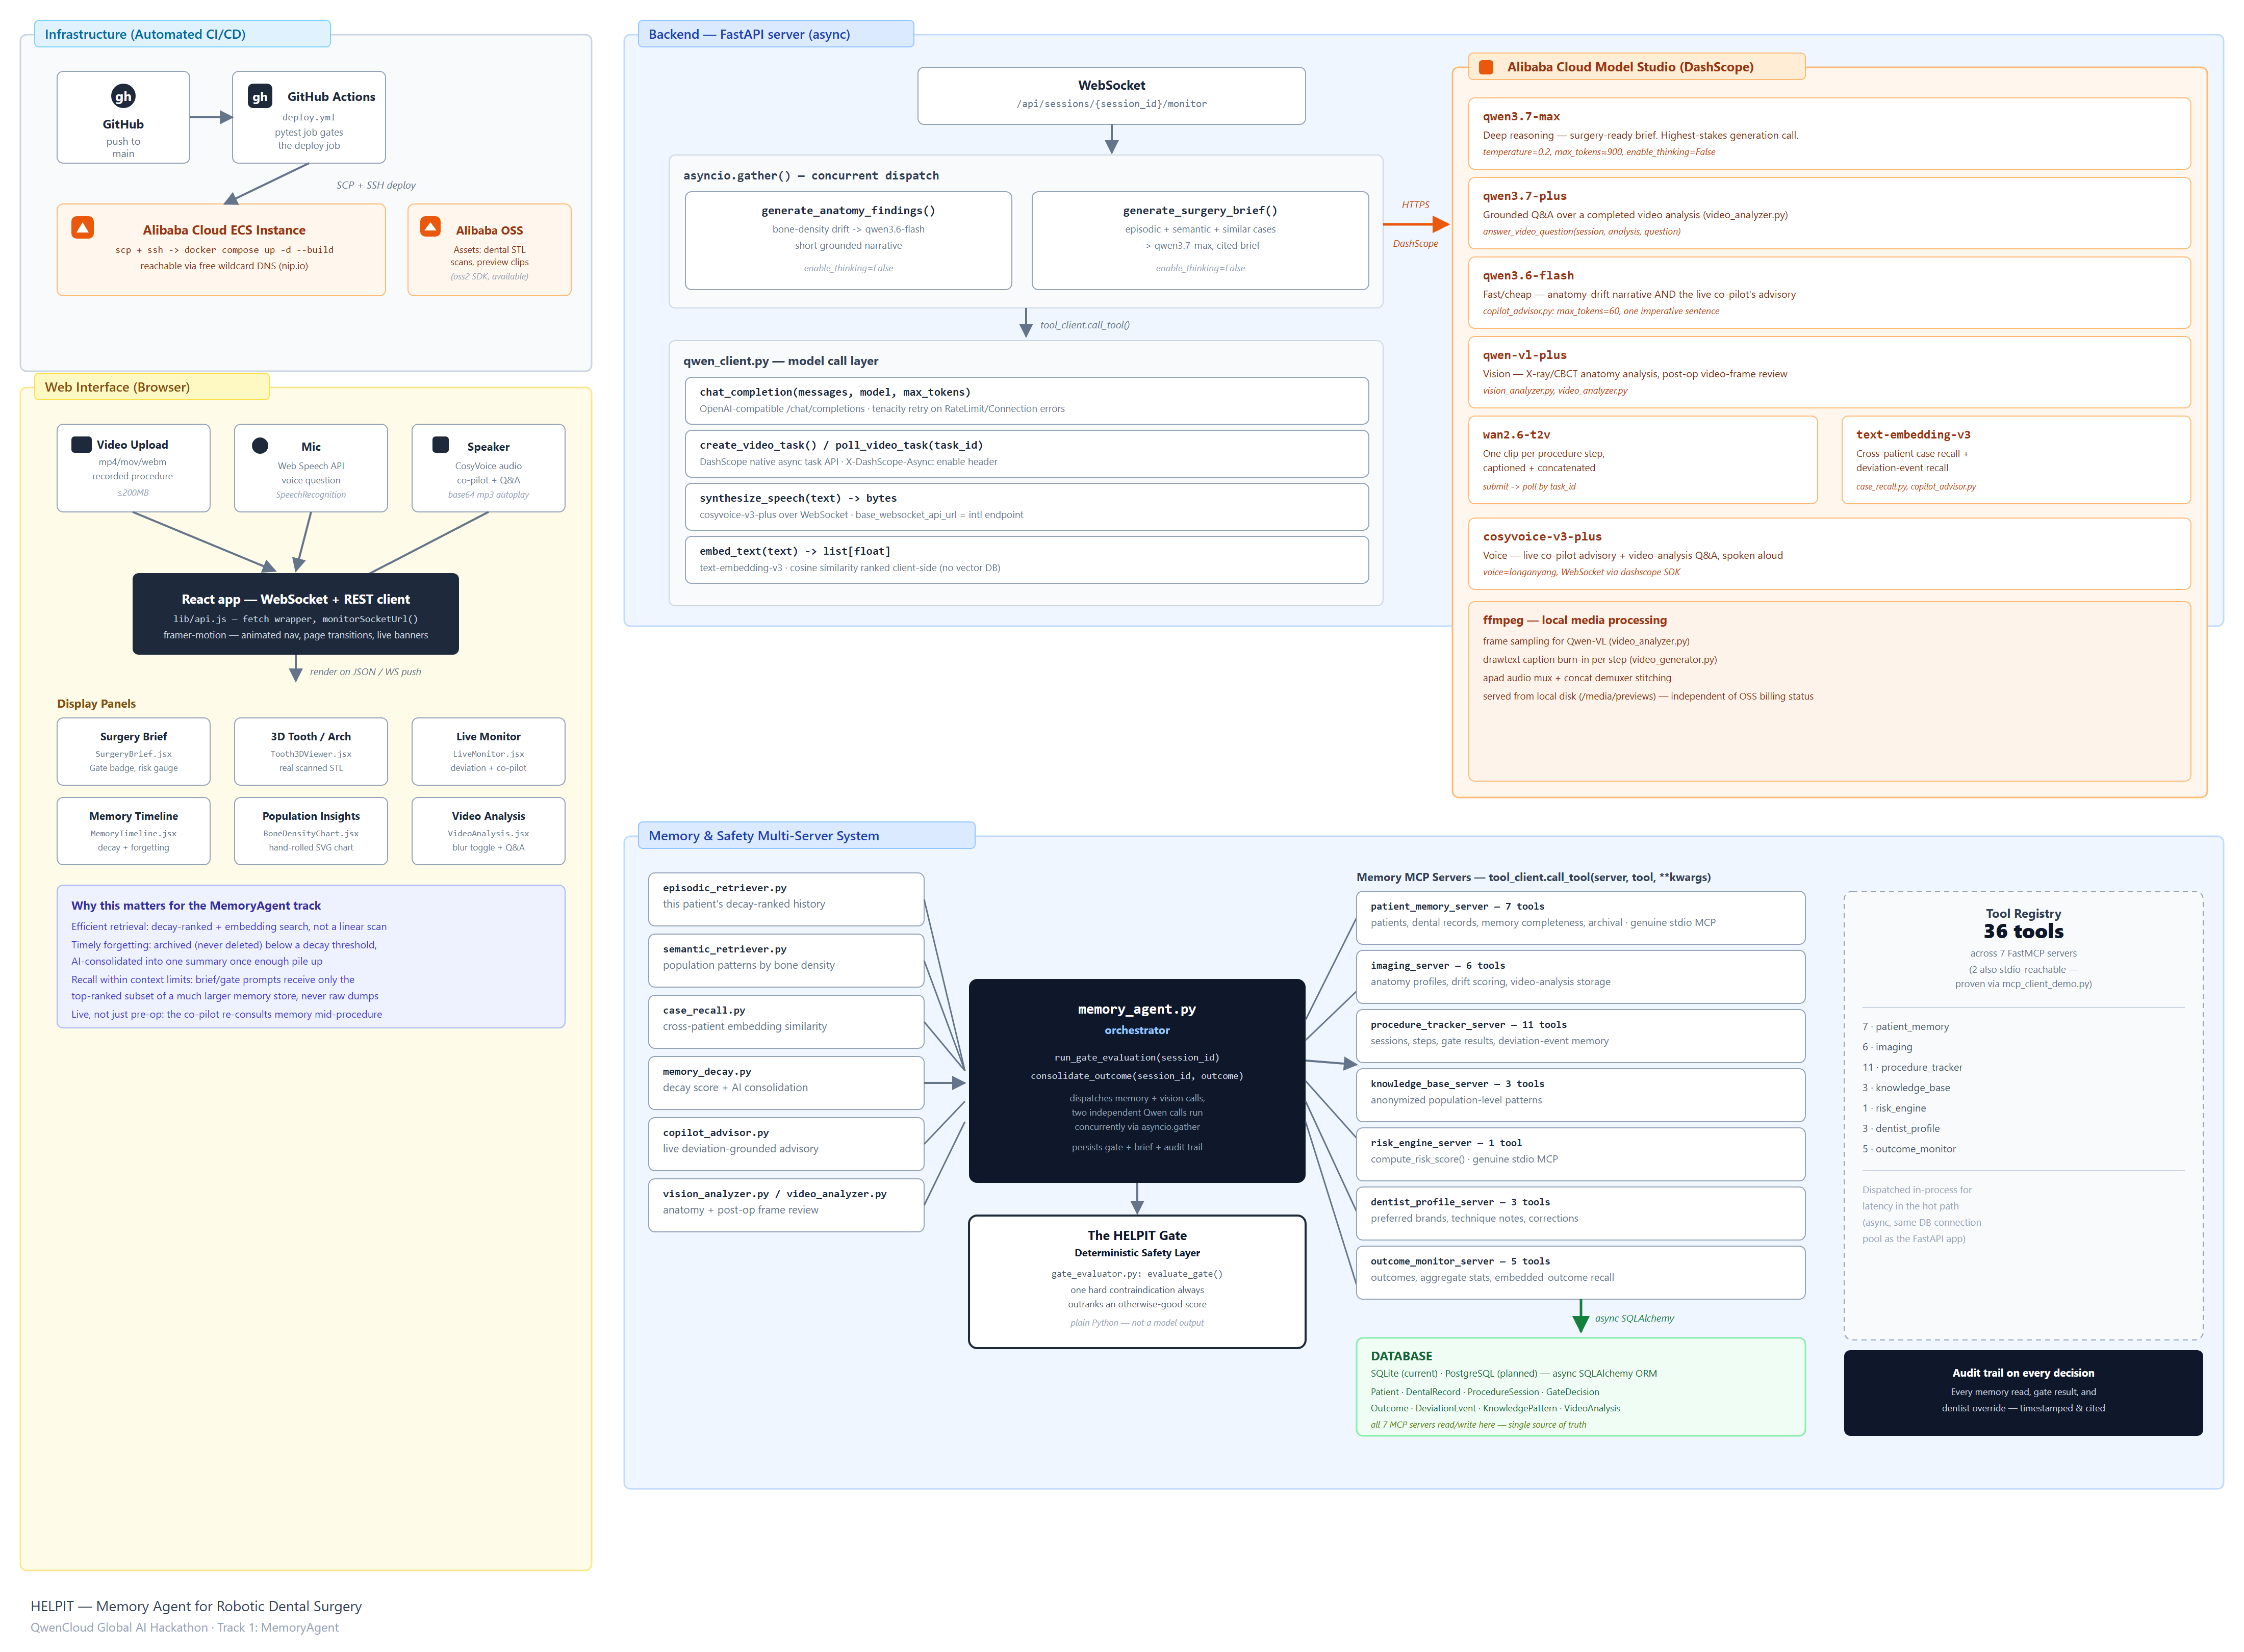Image resolution: width=2244 pixels, height=1652 pixels.
Task: Click the semantic_retriever.py box
Action: click(786, 960)
